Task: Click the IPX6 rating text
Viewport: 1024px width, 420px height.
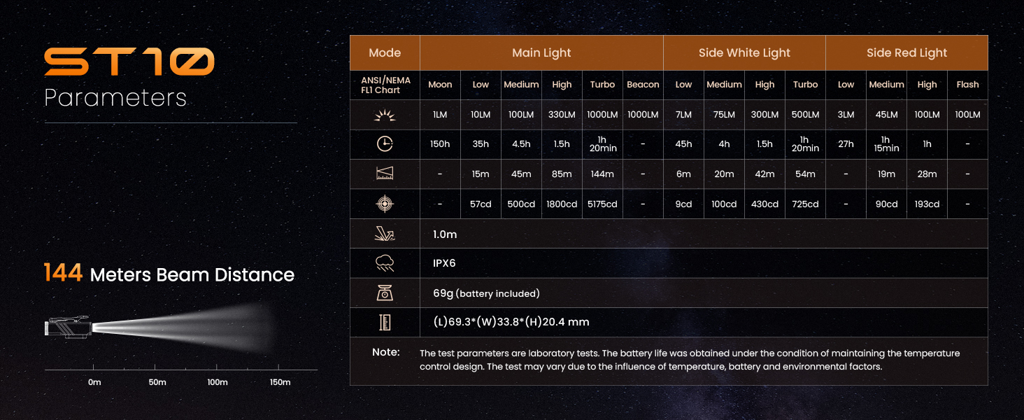Action: tap(445, 263)
